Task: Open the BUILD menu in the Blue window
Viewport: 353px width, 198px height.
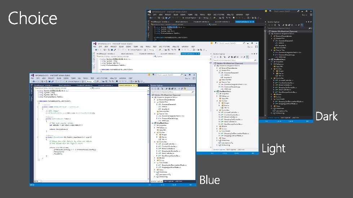Action: (59, 78)
